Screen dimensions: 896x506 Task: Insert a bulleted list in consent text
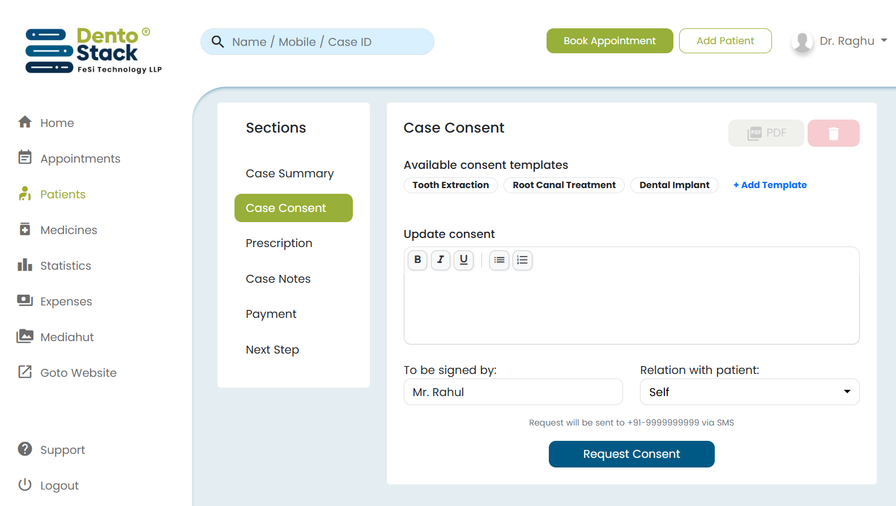click(499, 260)
